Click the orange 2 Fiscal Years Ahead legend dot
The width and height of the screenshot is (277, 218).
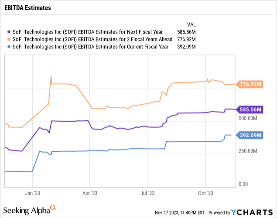tap(10, 39)
